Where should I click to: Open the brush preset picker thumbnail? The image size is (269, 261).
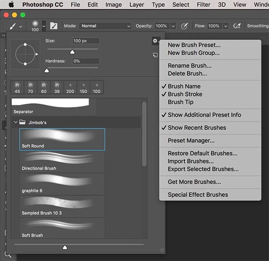click(x=35, y=26)
